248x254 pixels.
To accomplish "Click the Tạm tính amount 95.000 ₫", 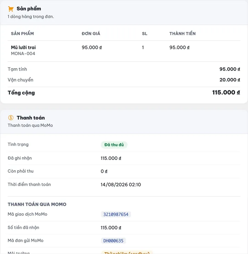I will coord(230,69).
